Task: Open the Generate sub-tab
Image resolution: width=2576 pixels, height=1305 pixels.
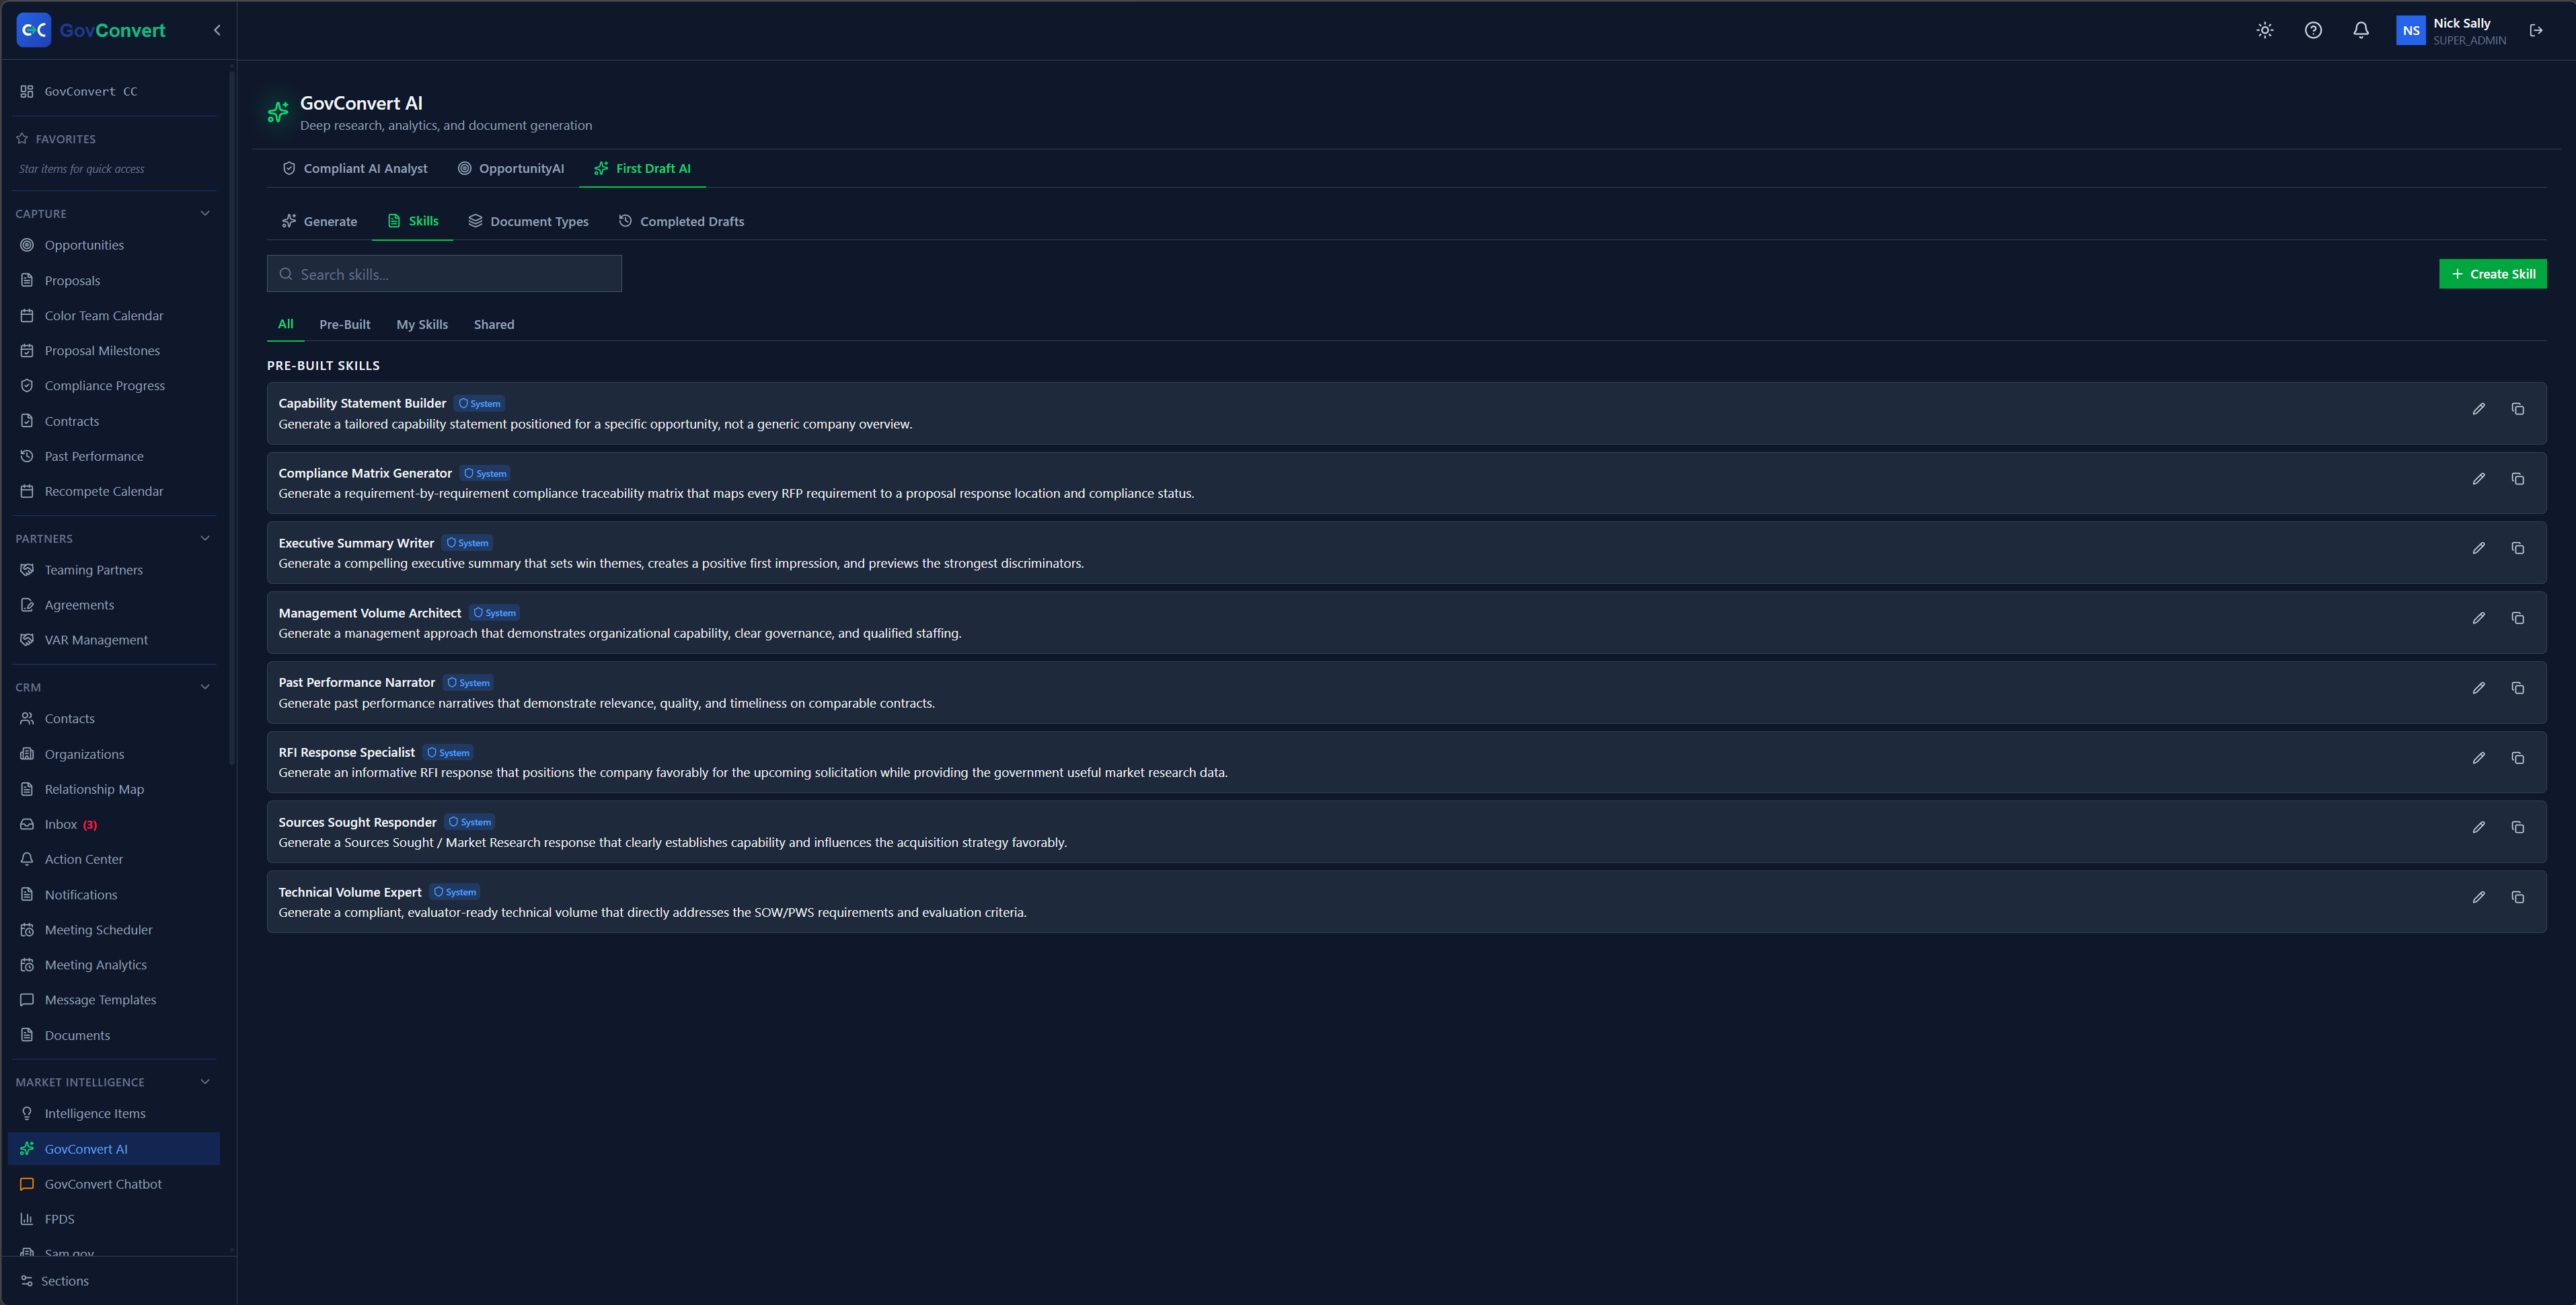Action: 319,221
